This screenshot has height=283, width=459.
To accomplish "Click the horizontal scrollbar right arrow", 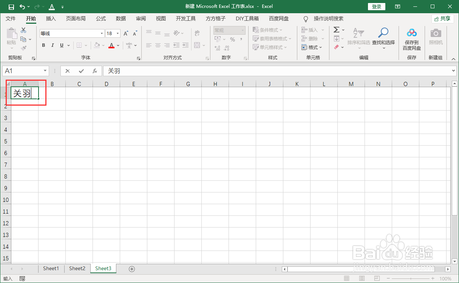I will (448, 269).
